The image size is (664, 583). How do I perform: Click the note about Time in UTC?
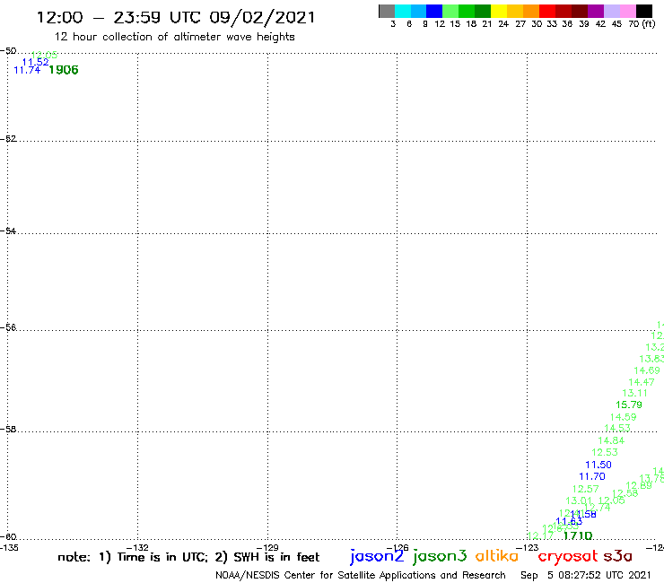click(x=188, y=557)
